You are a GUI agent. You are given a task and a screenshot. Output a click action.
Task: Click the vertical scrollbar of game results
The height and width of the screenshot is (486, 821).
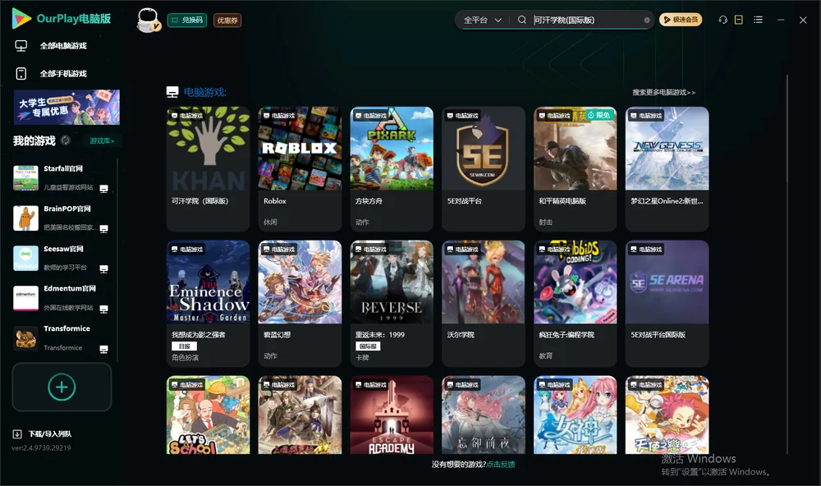(x=787, y=264)
